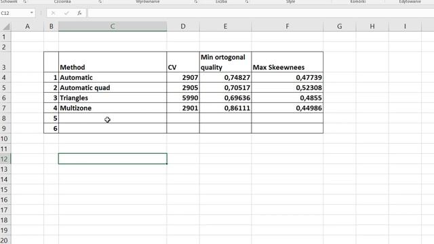
Task: Select column I header
Action: (x=405, y=26)
